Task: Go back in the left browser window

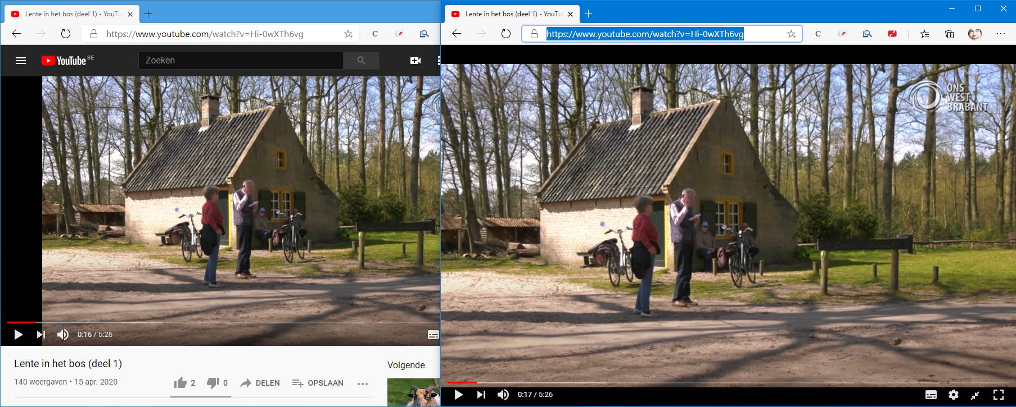Action: coord(16,34)
